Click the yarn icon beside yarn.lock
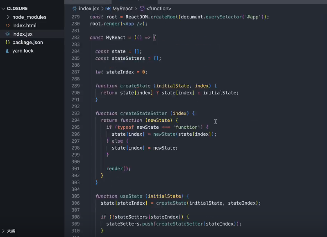 coord(8,51)
